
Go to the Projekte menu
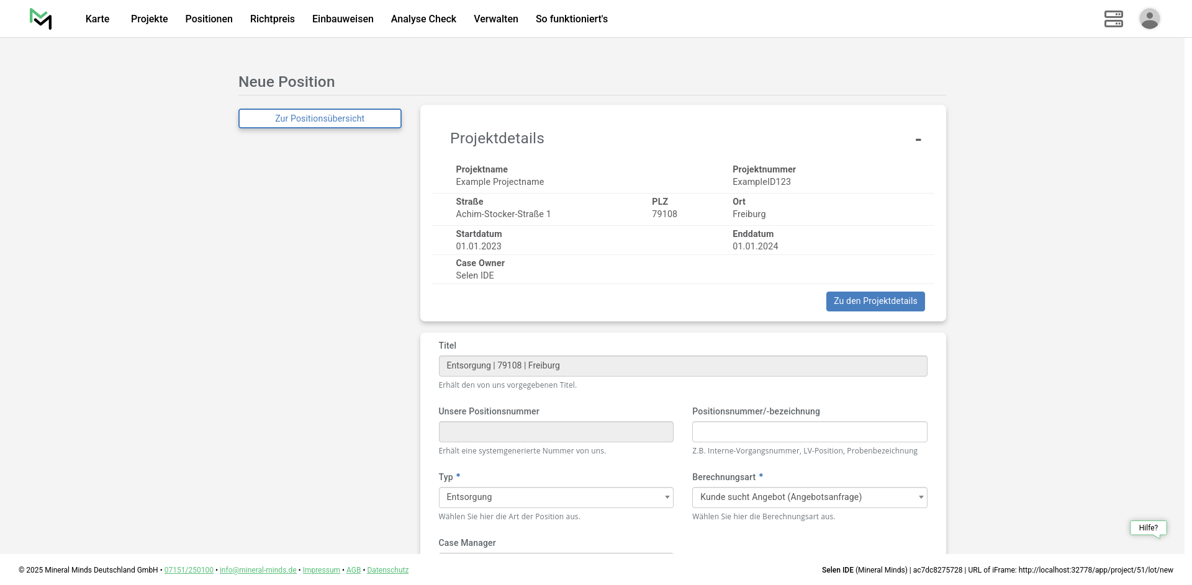(x=149, y=19)
